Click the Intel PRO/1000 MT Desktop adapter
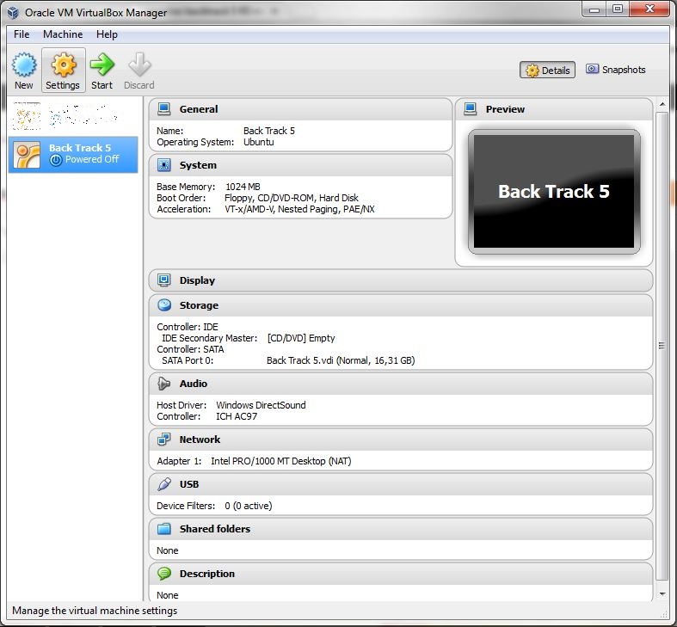Screen dimensions: 677x627 [281, 461]
